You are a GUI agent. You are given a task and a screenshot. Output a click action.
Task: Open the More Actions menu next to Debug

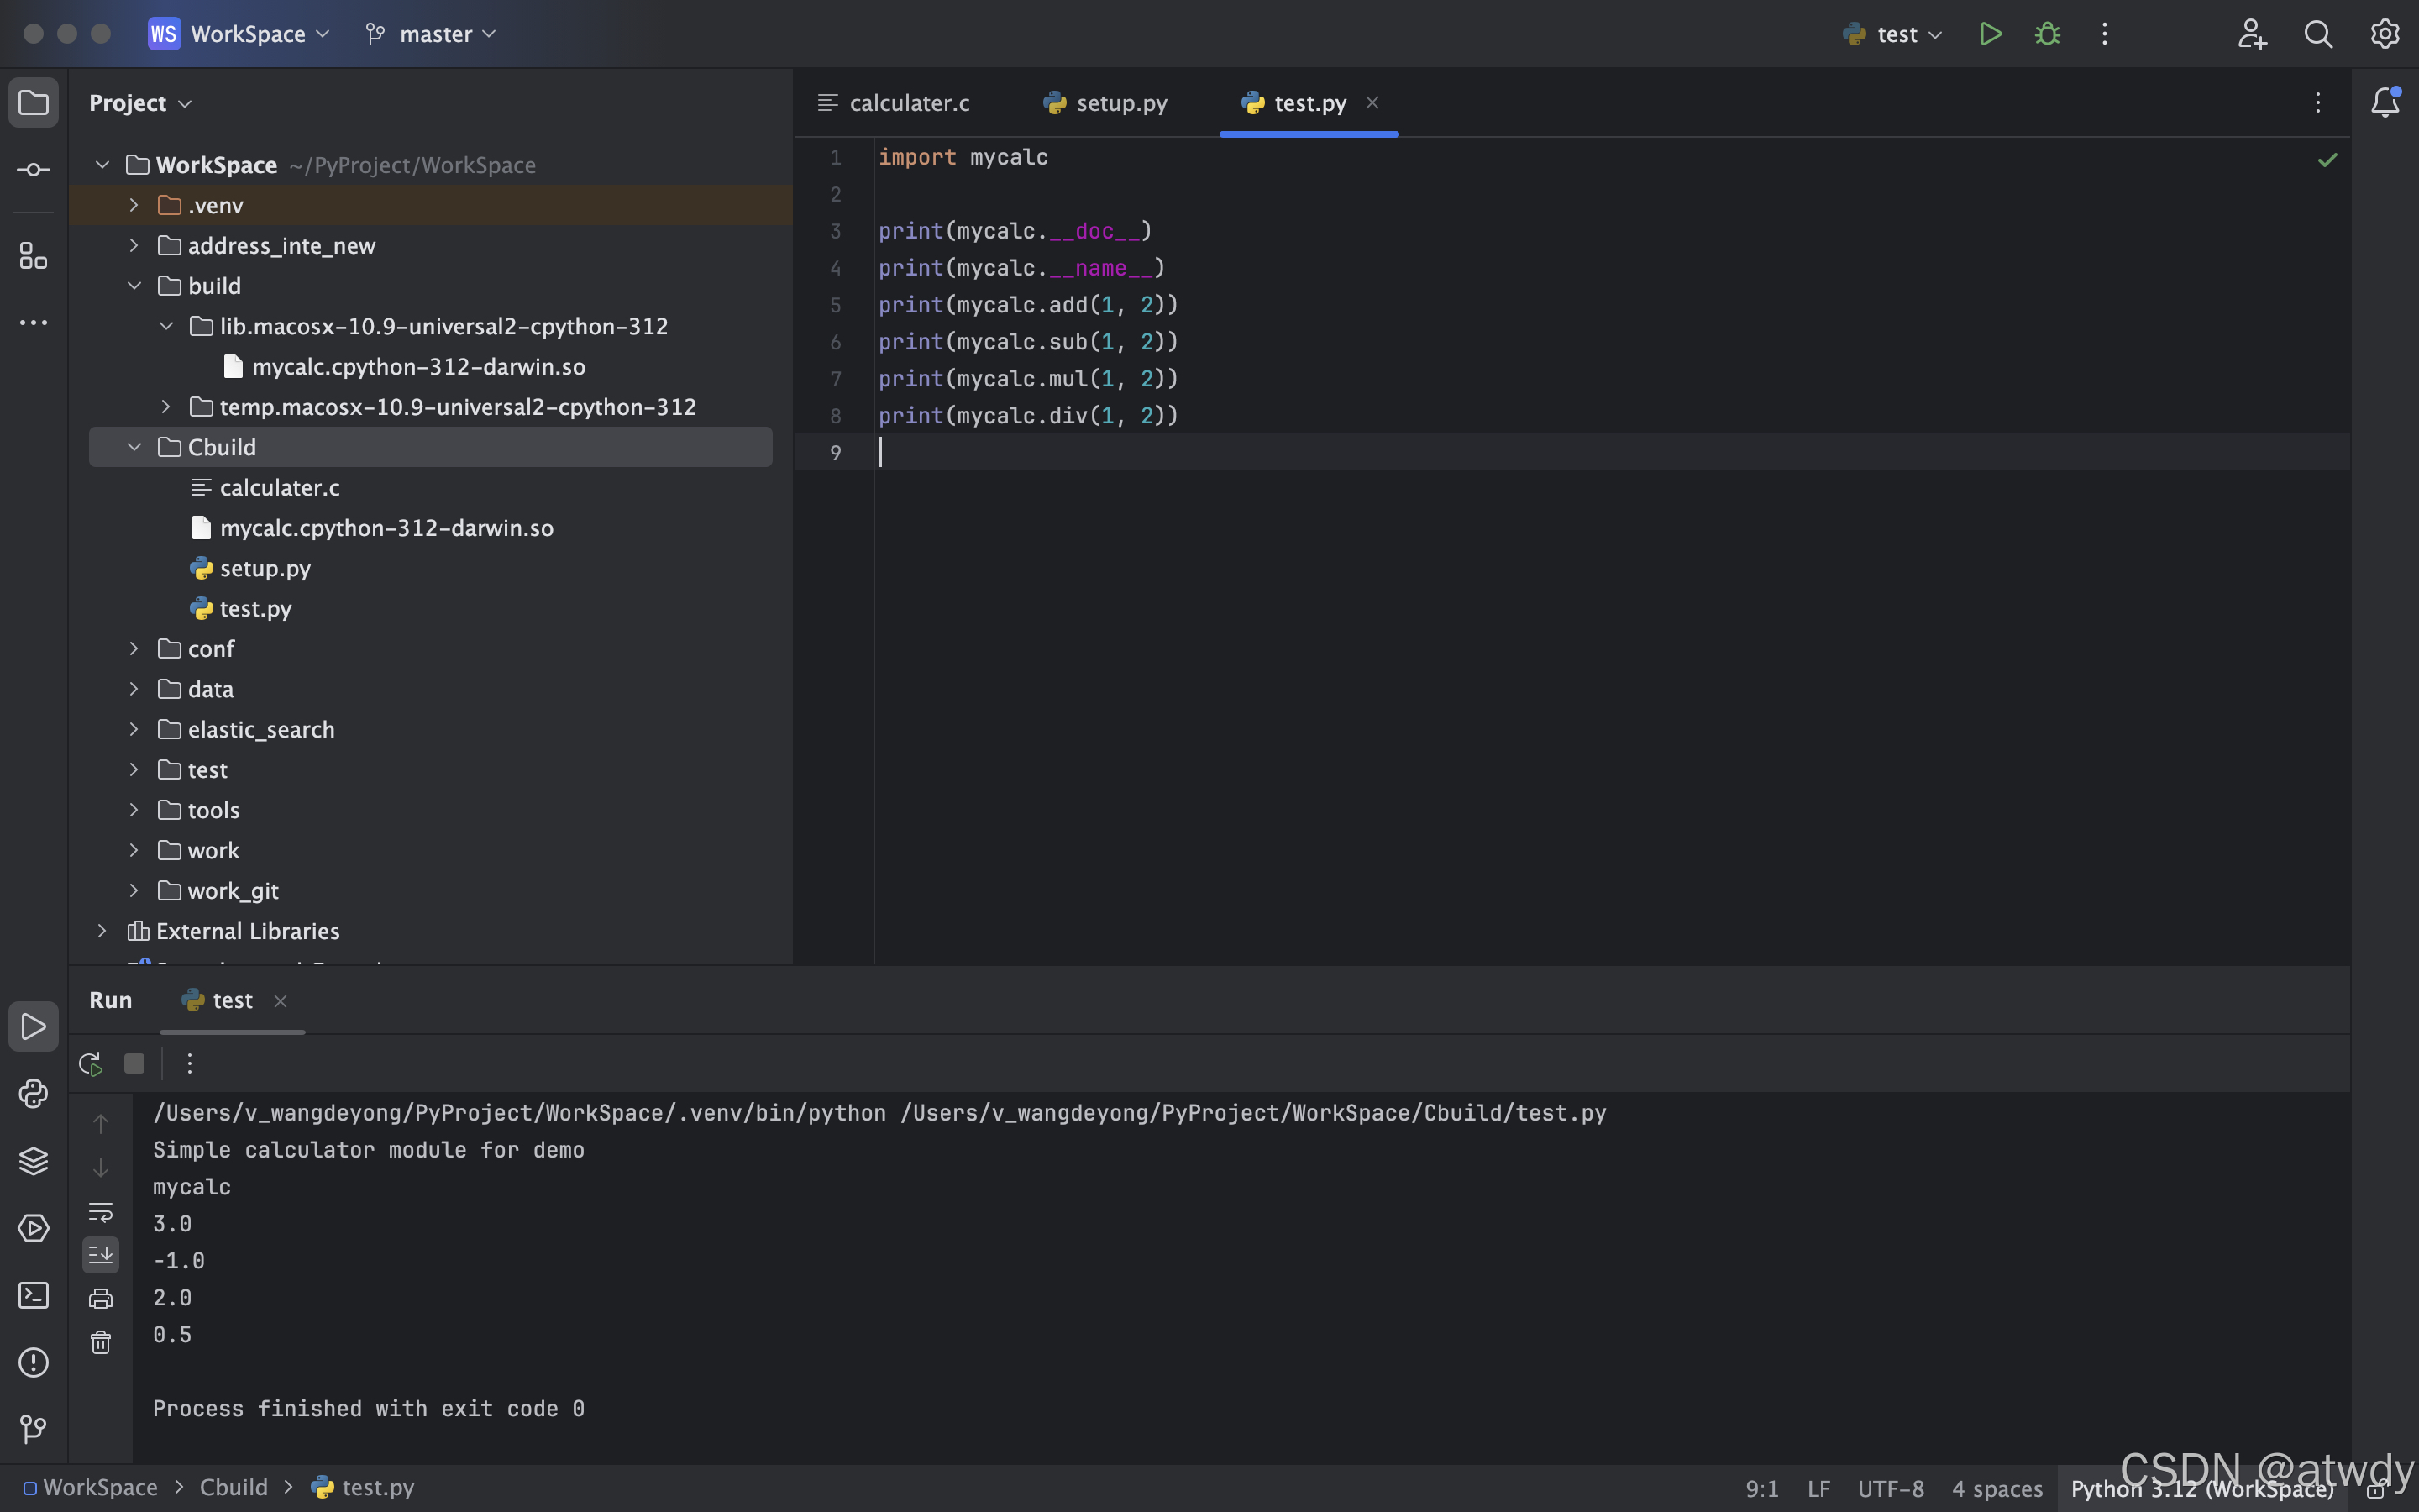coord(2104,34)
